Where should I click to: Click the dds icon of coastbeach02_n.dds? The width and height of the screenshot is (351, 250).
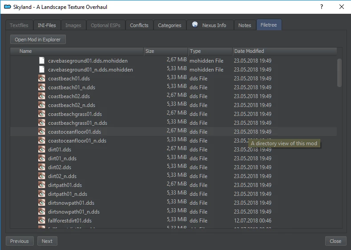coord(42,105)
